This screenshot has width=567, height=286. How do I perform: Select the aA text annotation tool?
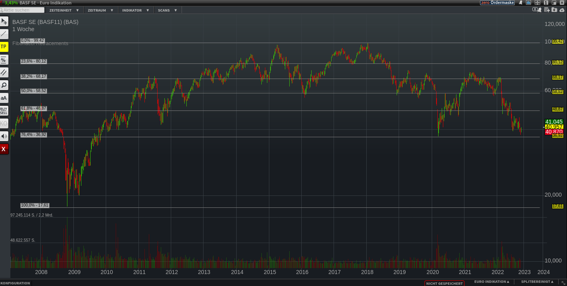pyautogui.click(x=4, y=98)
